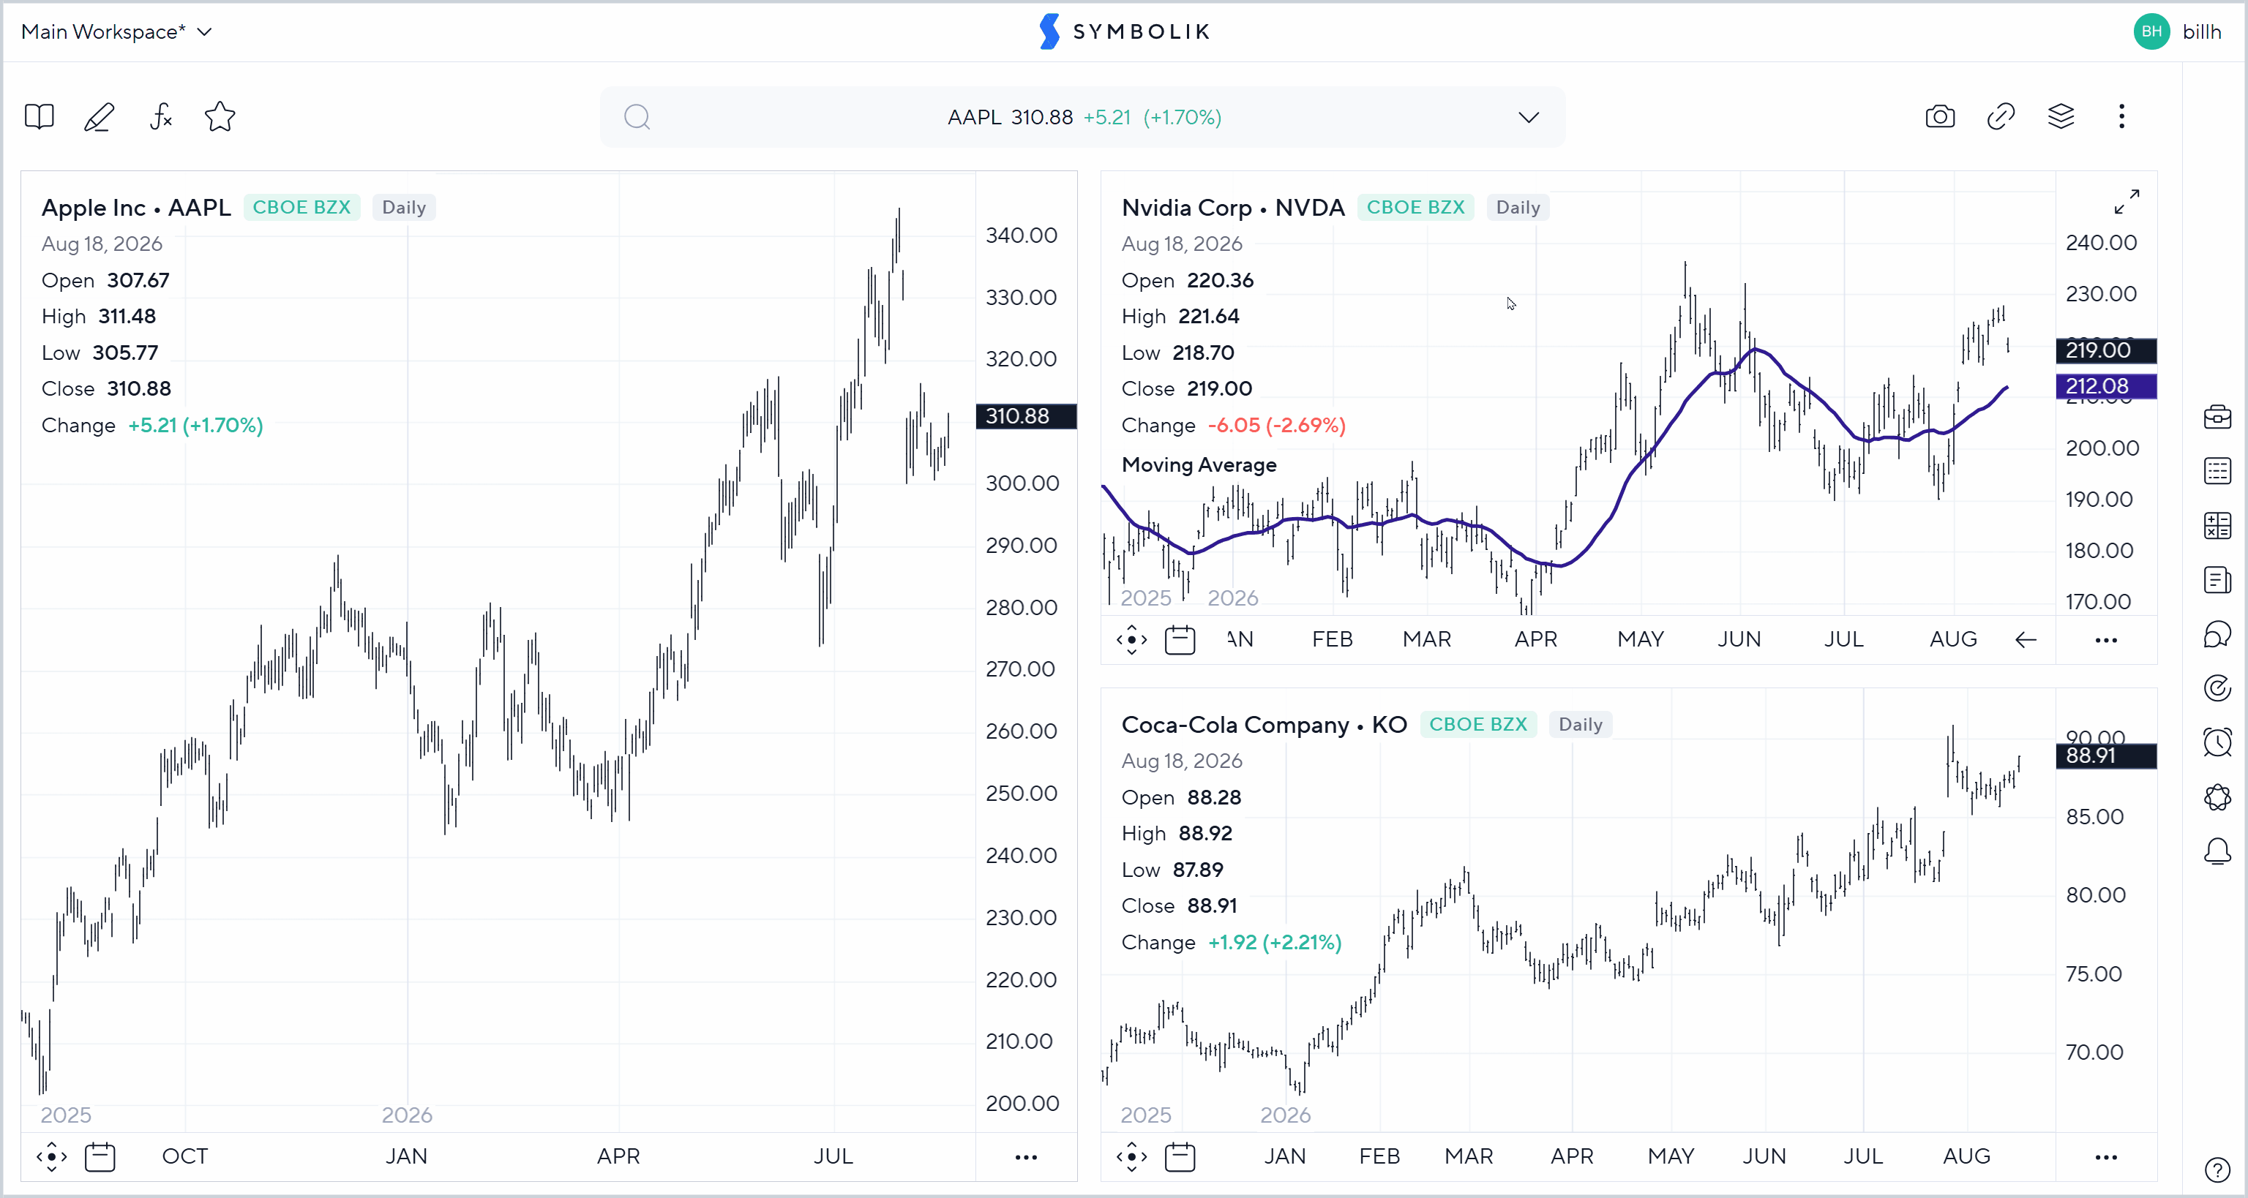The width and height of the screenshot is (2248, 1198).
Task: Click the AAPL chart crosshair navigation icon
Action: [51, 1157]
